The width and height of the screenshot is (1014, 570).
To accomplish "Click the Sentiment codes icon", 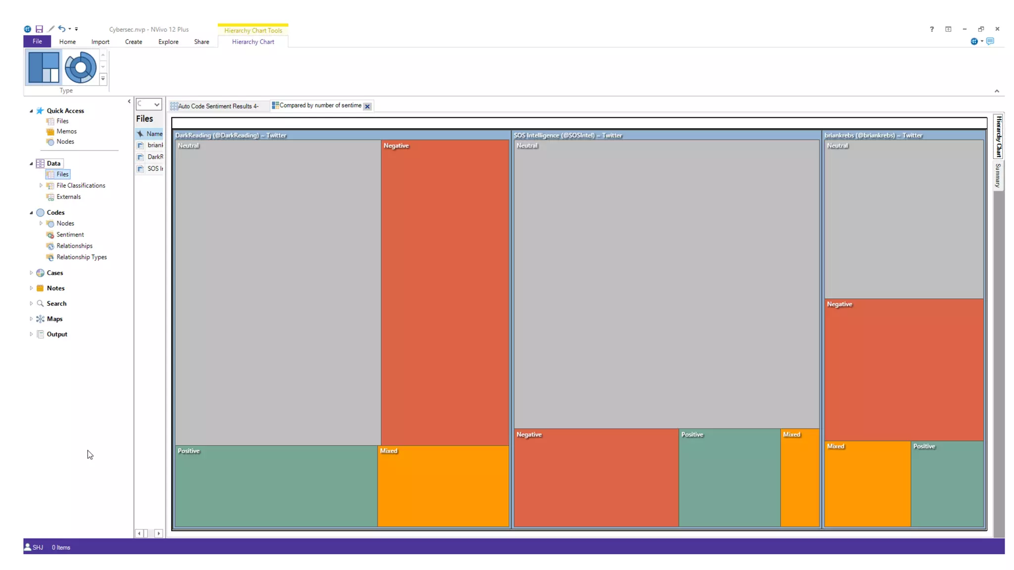I will click(x=50, y=235).
